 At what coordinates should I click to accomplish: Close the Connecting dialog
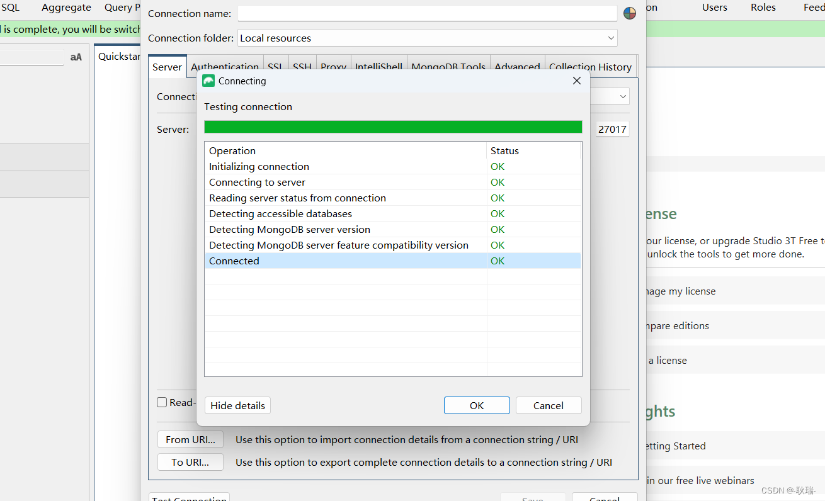pyautogui.click(x=576, y=81)
